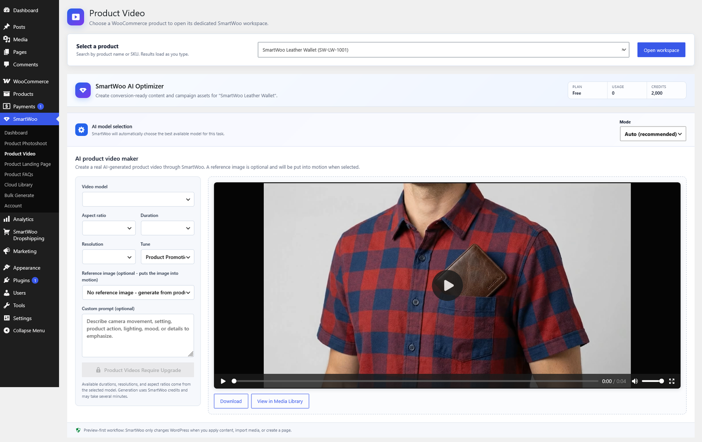Open the Resolution dropdown
Screen dimensions: 702x442
coord(108,257)
